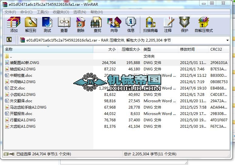
Task: Sort by 名称 column header
Action: (48, 49)
